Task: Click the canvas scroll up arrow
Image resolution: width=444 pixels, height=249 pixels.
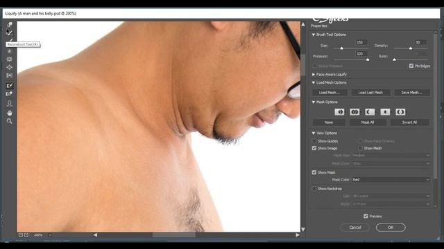Action: pyautogui.click(x=303, y=25)
